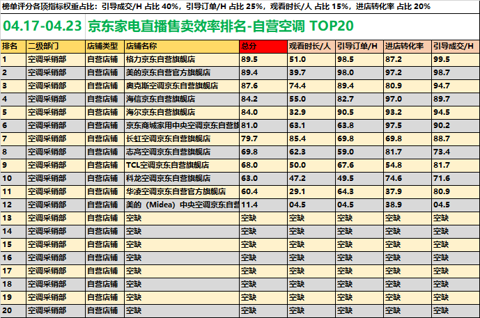Select the 引导成交/H column header
The width and height of the screenshot is (480, 318).
tap(456, 46)
